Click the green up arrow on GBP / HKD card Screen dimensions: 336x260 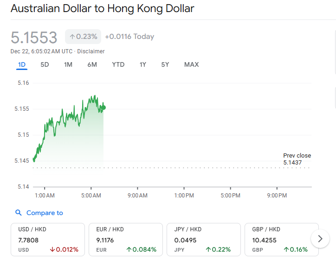(286, 250)
